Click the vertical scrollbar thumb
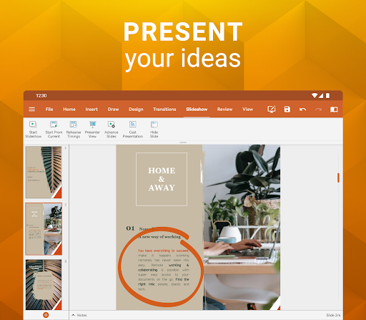This screenshot has width=366, height=320. (x=338, y=178)
